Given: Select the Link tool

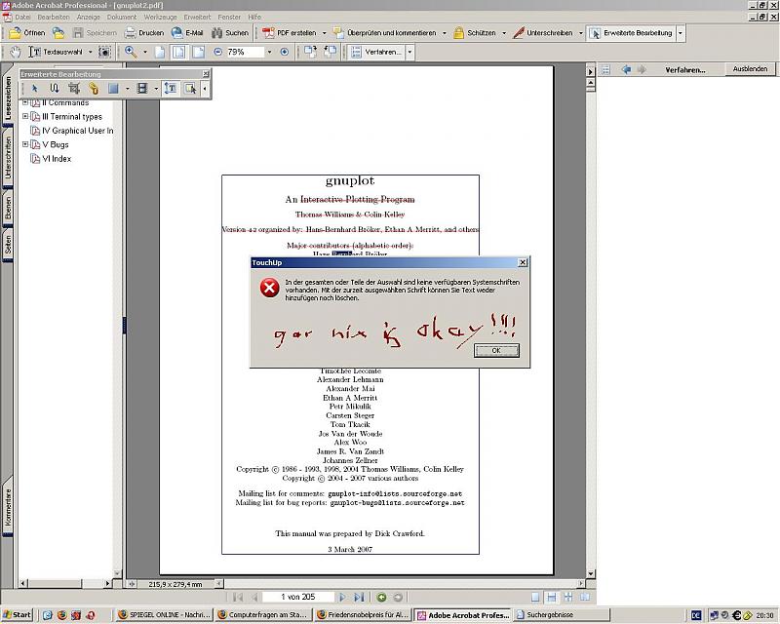Looking at the screenshot, I should pyautogui.click(x=94, y=89).
